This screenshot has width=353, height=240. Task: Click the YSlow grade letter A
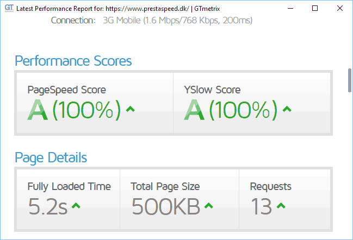195,110
